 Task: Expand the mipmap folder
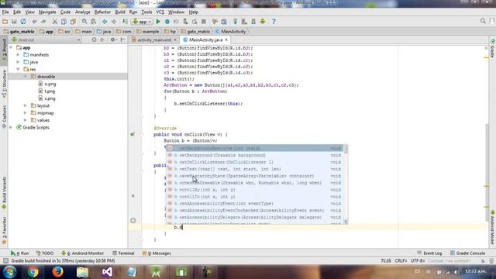26,113
